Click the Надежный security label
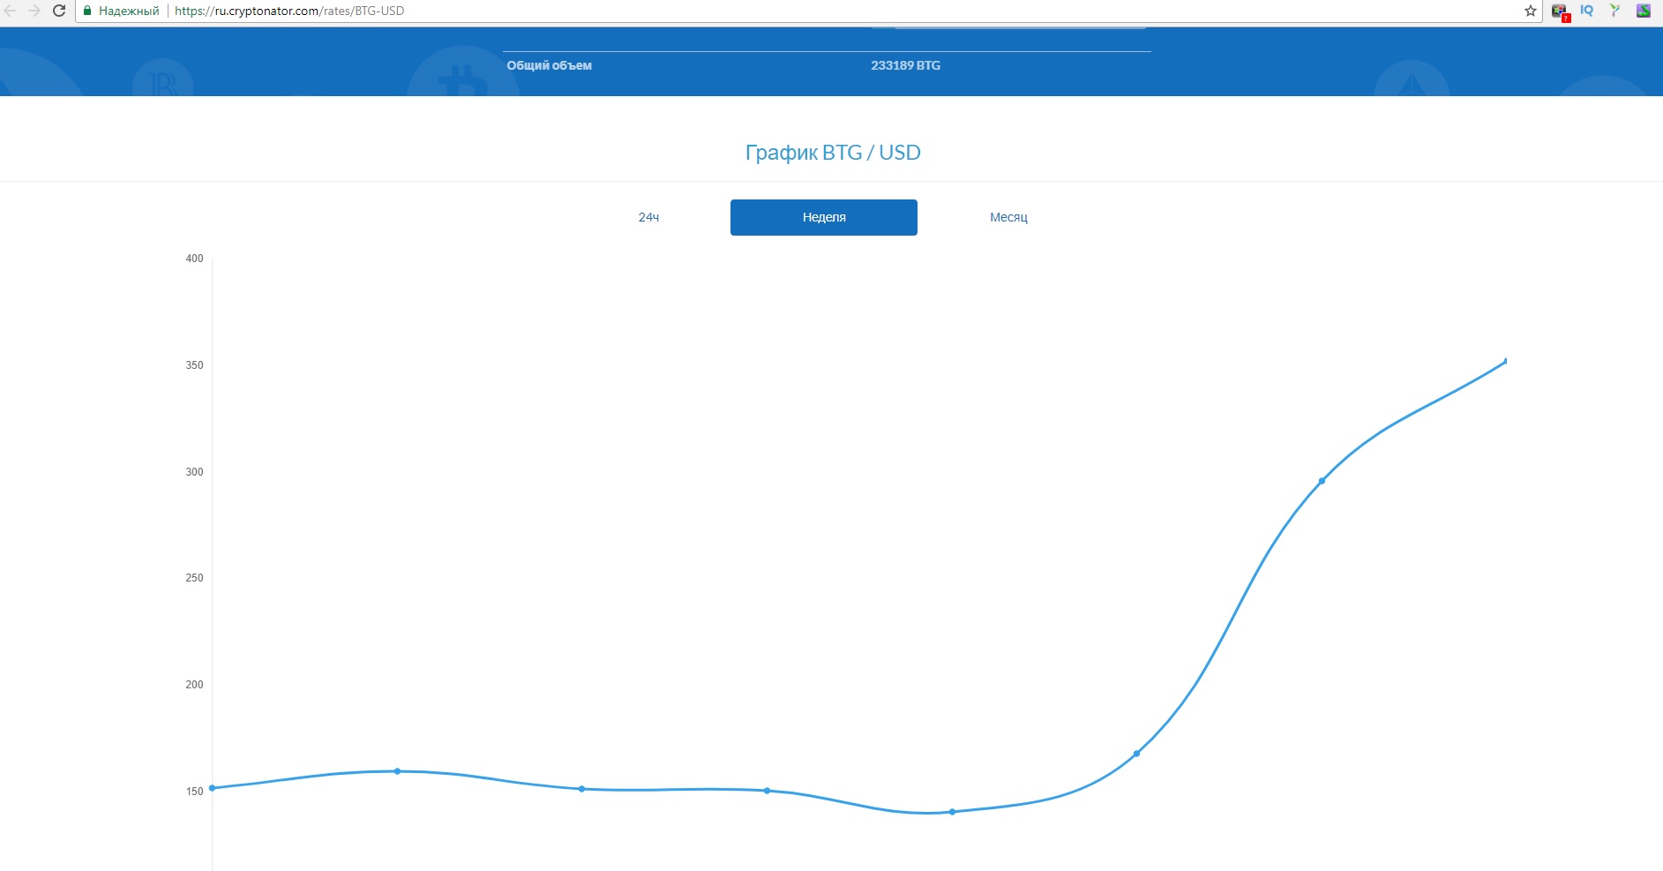The image size is (1663, 871). [129, 11]
